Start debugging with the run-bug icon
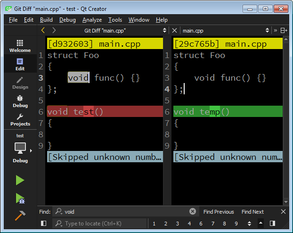This screenshot has height=233, width=293. pos(20,199)
